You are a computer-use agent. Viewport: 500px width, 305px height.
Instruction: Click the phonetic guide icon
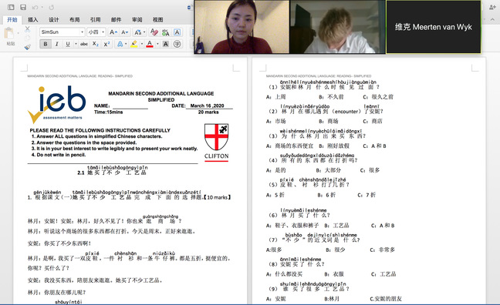tap(165, 32)
